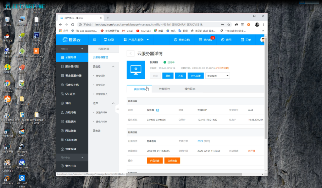Image resolution: width=322 pixels, height=188 pixels.
Task: Open 发送PUSH submenu item
Action: tap(101, 112)
